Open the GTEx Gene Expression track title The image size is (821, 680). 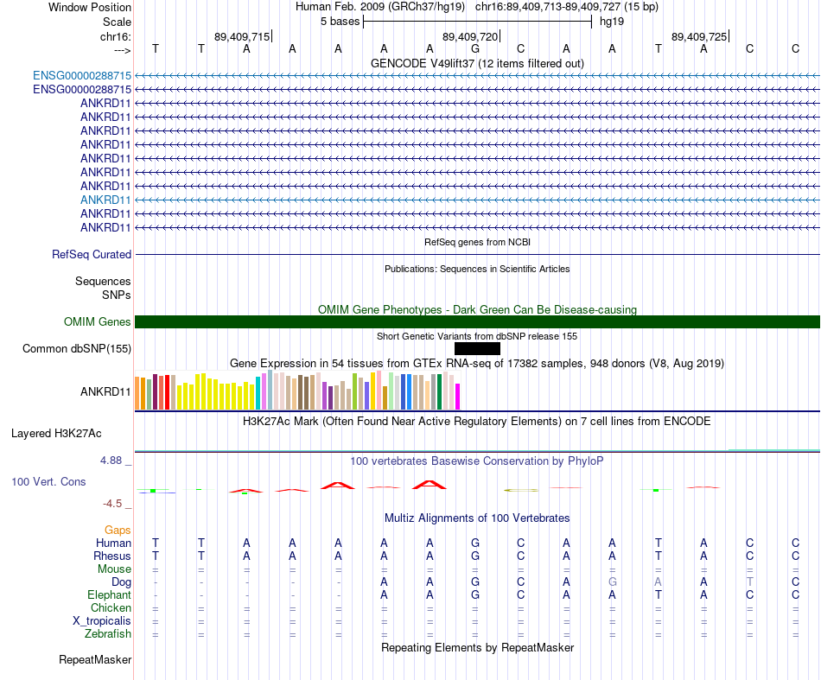477,363
